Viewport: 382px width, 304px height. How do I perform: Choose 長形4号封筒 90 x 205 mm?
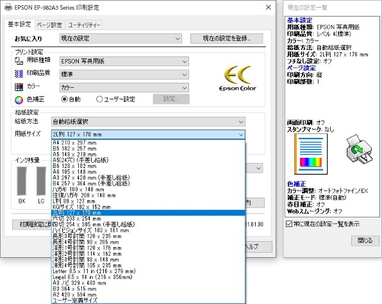pos(148,242)
